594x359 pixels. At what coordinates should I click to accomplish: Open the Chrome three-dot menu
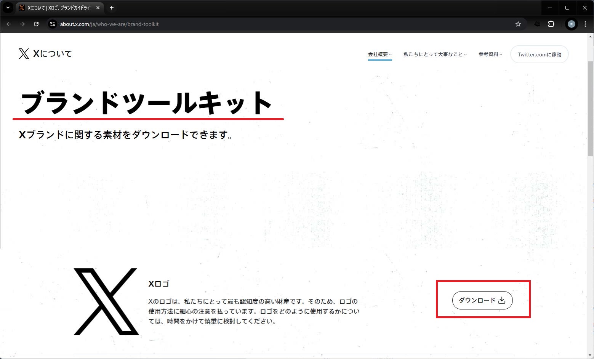585,24
